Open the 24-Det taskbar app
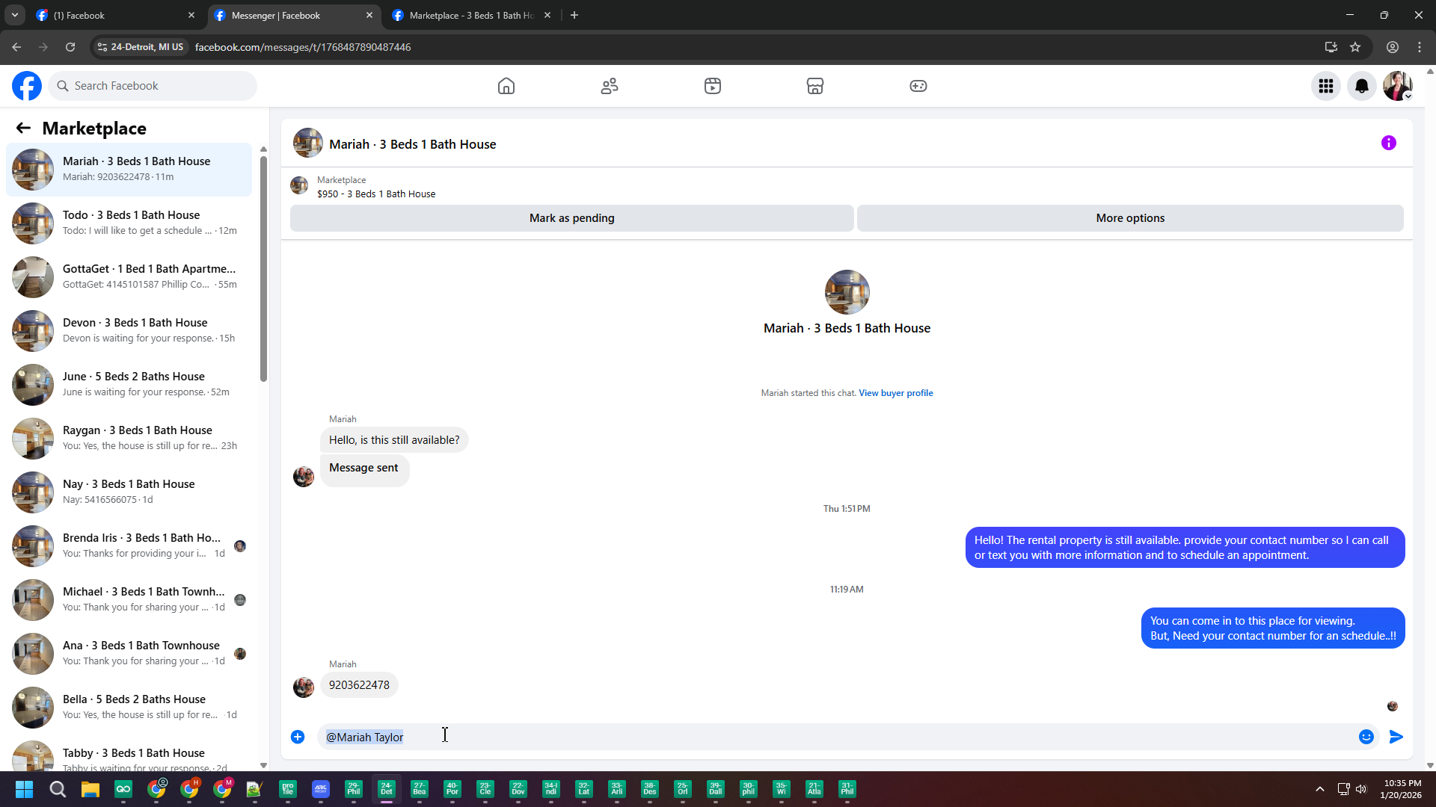 click(x=387, y=789)
